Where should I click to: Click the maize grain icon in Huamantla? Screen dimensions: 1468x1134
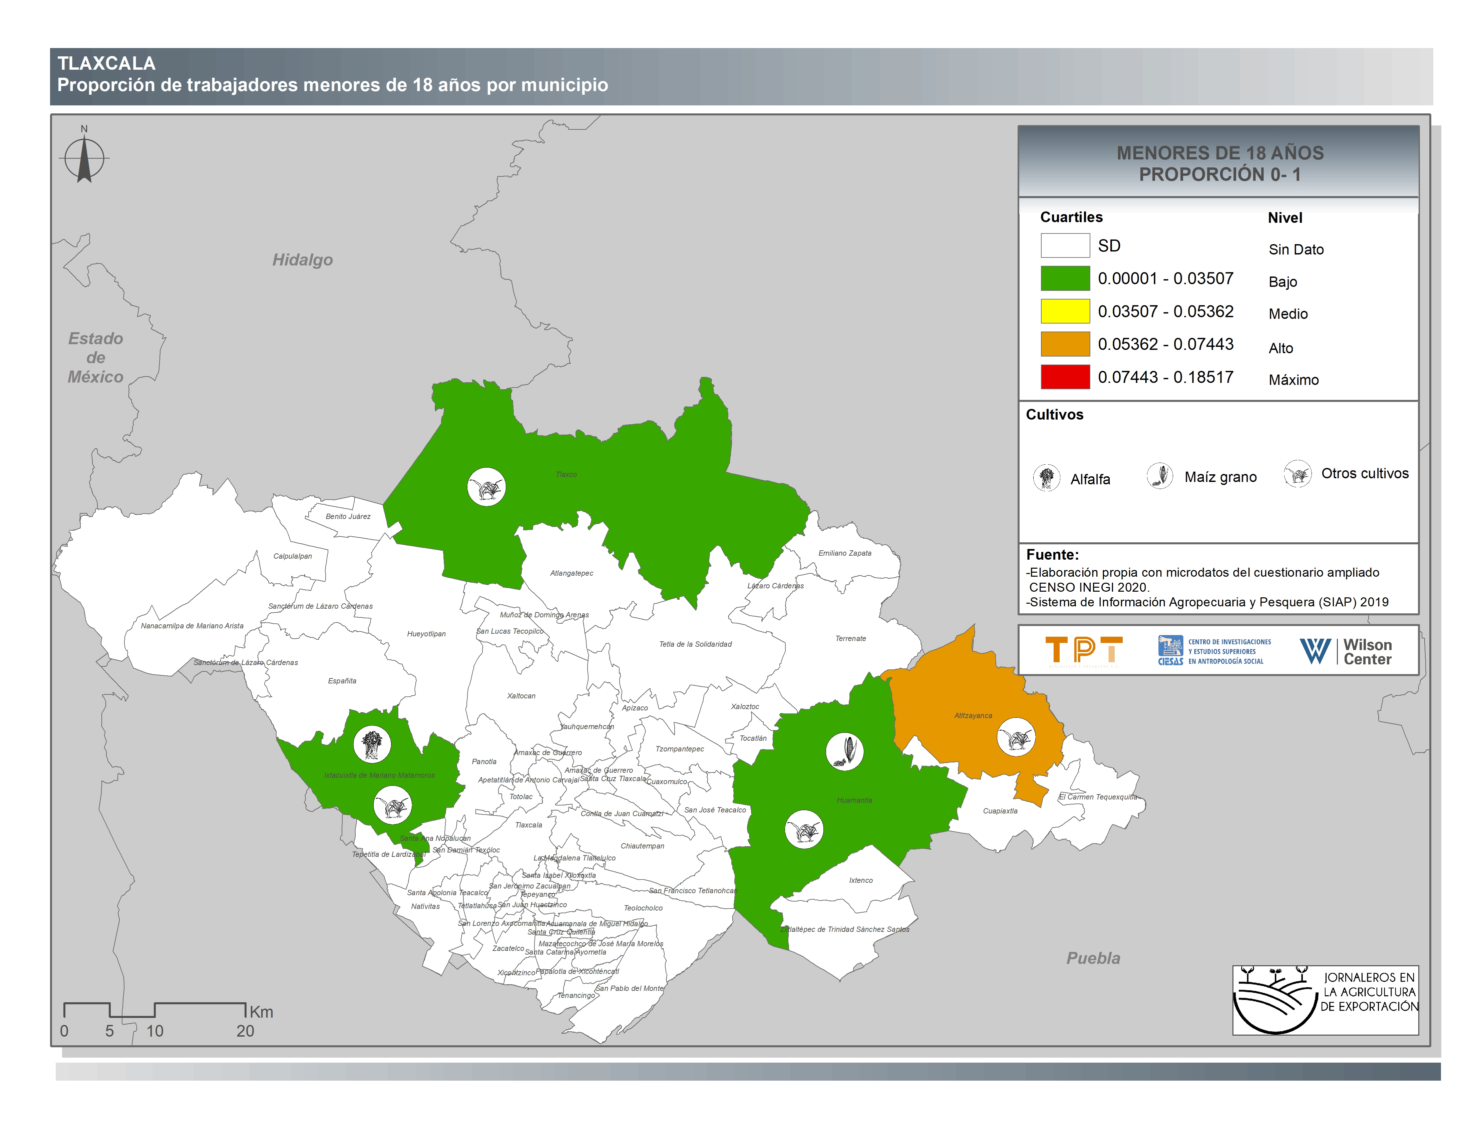pyautogui.click(x=844, y=751)
